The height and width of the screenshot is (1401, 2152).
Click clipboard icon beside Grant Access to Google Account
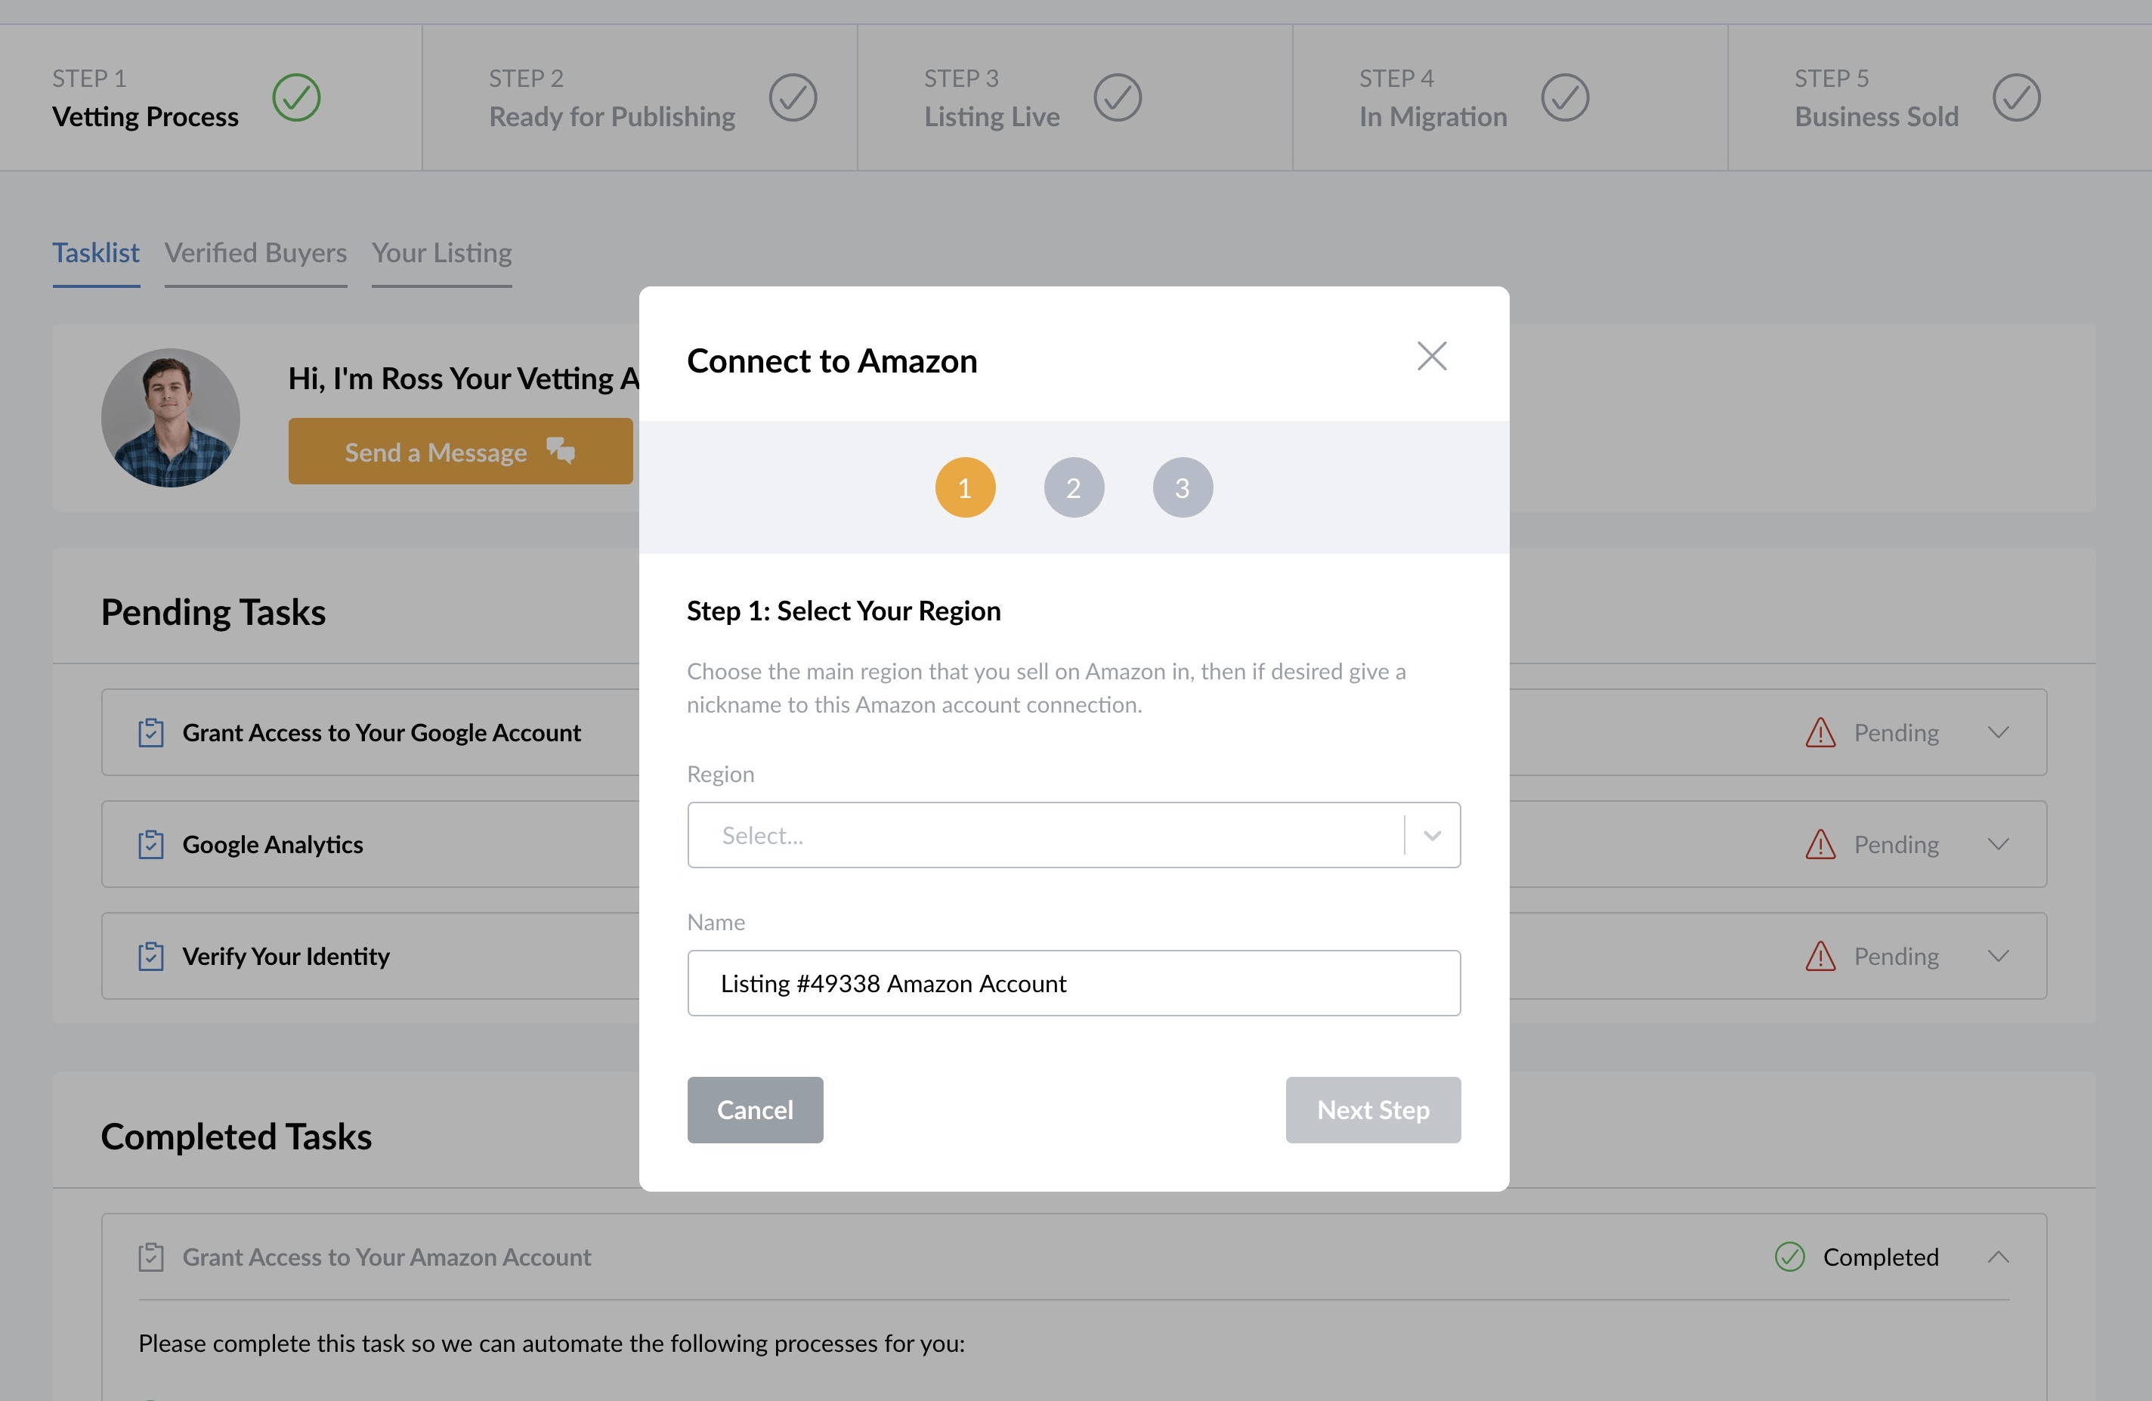pos(151,732)
